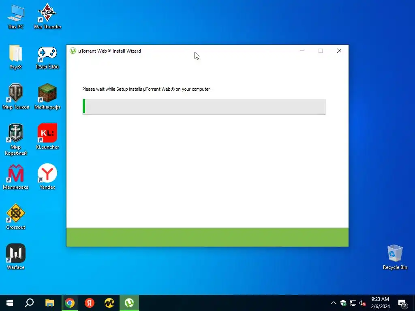Screen dimensions: 415x311
Task: Open This PC desktop icon
Action: pyautogui.click(x=16, y=17)
